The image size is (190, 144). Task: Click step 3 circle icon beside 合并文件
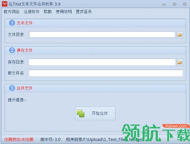[12, 88]
